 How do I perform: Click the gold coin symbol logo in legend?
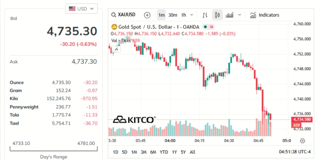[x=114, y=27]
